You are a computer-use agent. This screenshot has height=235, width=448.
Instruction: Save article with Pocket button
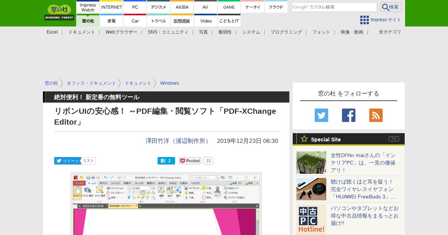tap(190, 161)
